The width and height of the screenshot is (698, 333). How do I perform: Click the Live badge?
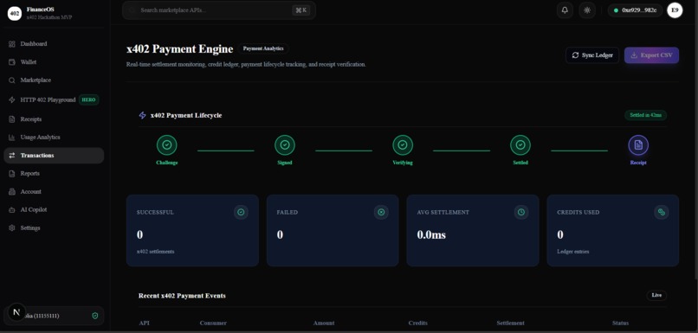click(x=656, y=295)
